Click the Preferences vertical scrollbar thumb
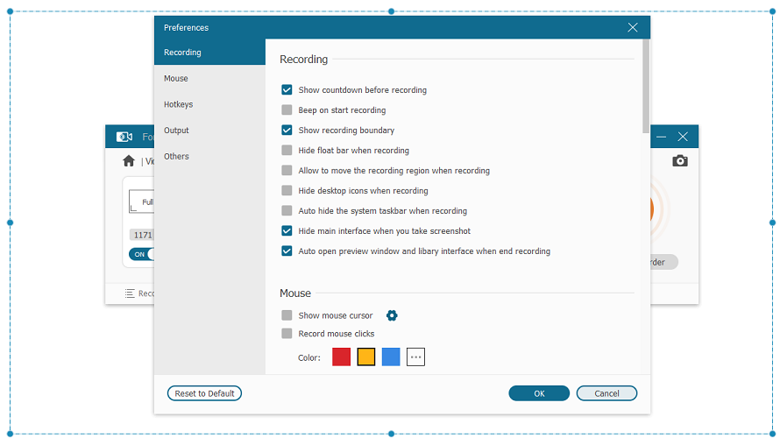This screenshot has width=780, height=438. 646,87
